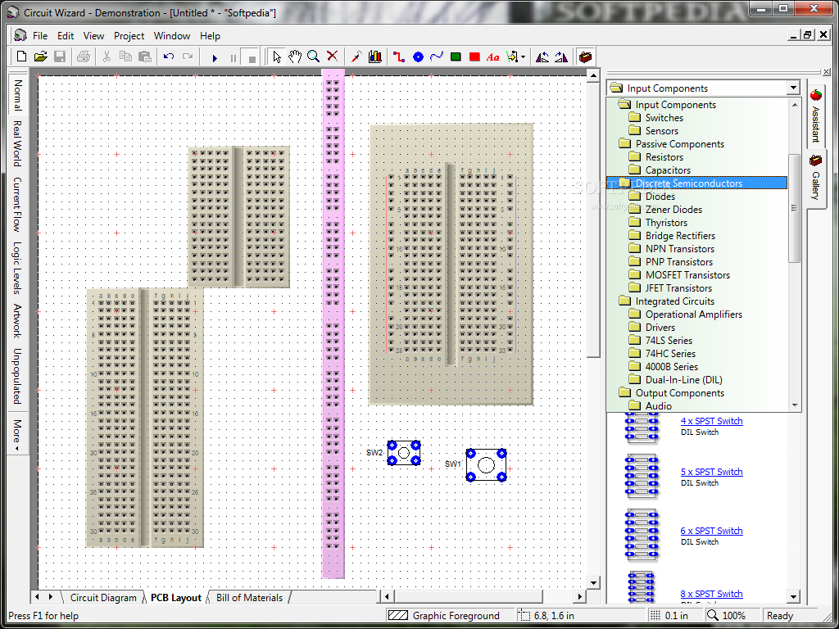Image resolution: width=839 pixels, height=629 pixels.
Task: Switch to Normal view style
Action: click(17, 95)
